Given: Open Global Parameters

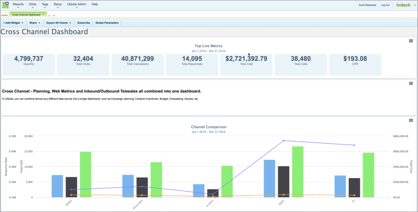Looking at the screenshot, I should (x=107, y=23).
